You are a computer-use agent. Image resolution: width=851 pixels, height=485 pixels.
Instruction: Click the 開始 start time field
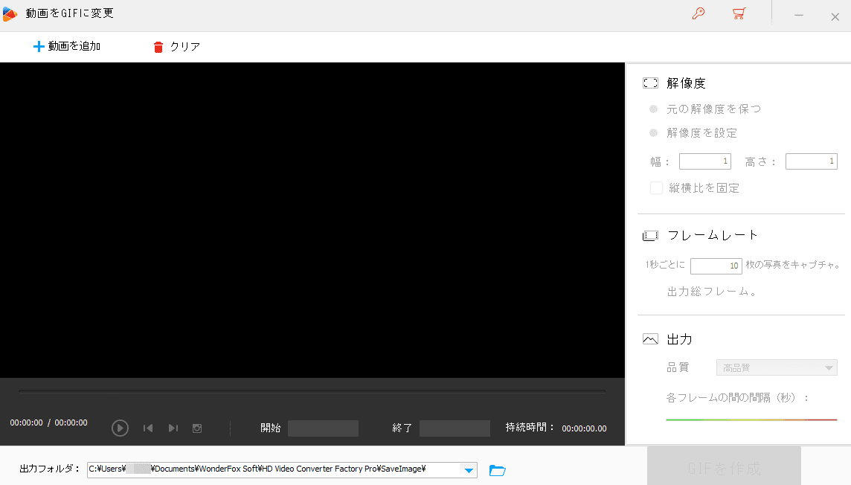(x=323, y=428)
